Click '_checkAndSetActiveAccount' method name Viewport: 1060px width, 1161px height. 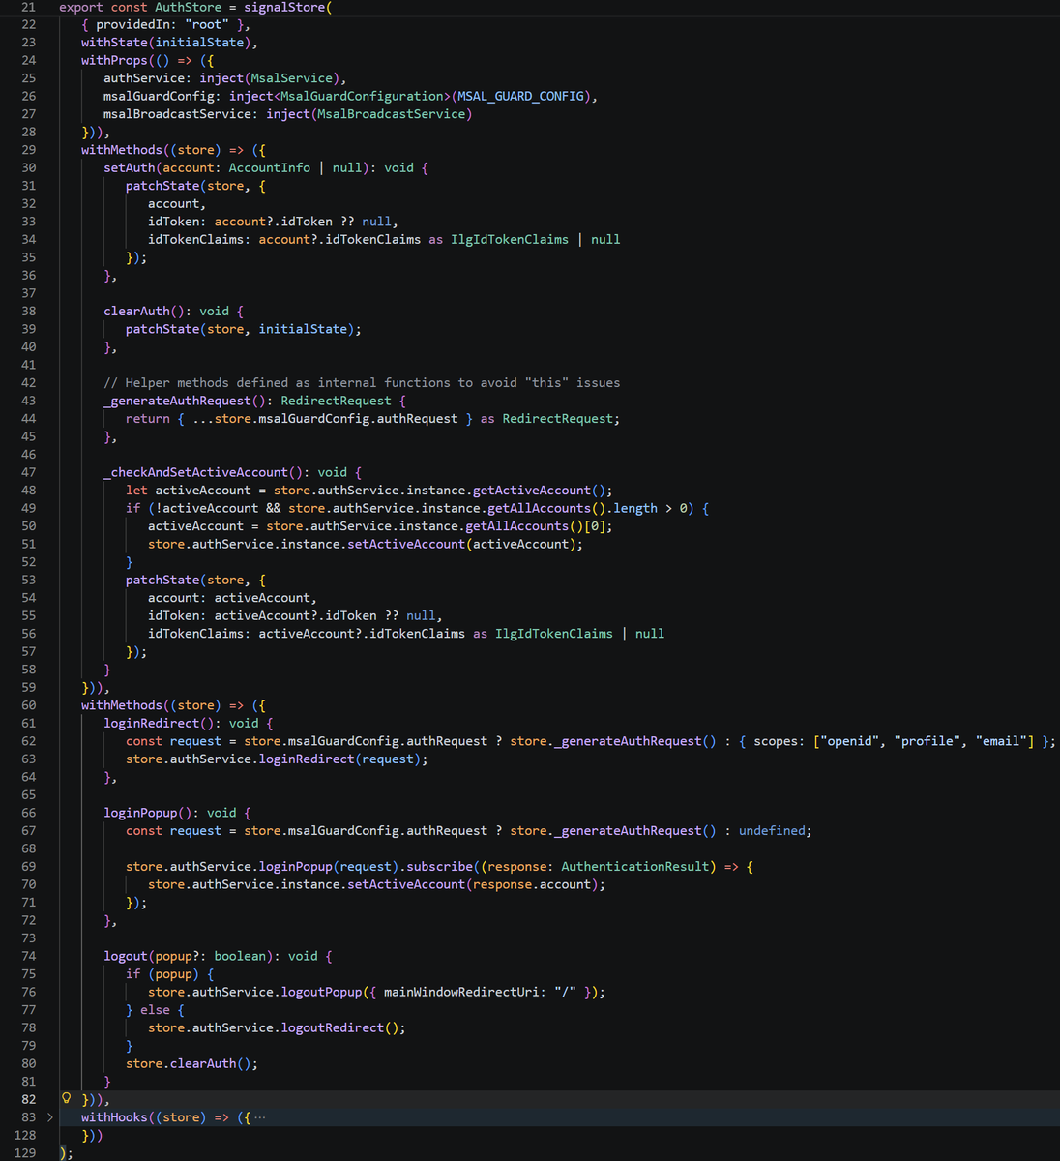pyautogui.click(x=195, y=472)
